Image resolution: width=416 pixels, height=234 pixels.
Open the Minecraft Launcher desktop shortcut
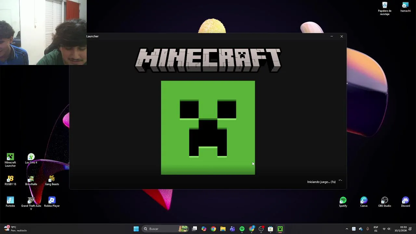click(10, 160)
